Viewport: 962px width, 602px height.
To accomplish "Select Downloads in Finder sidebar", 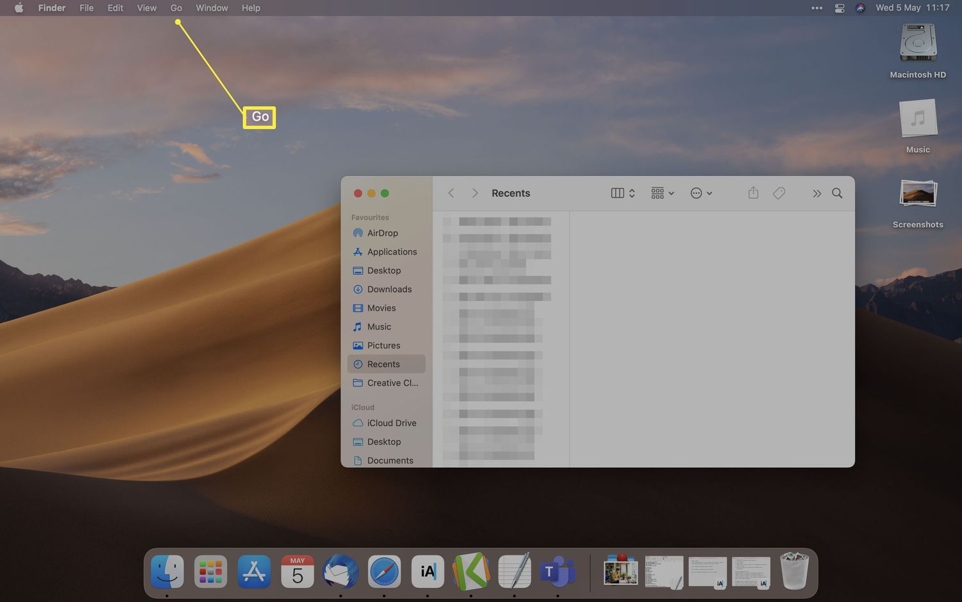I will 389,289.
